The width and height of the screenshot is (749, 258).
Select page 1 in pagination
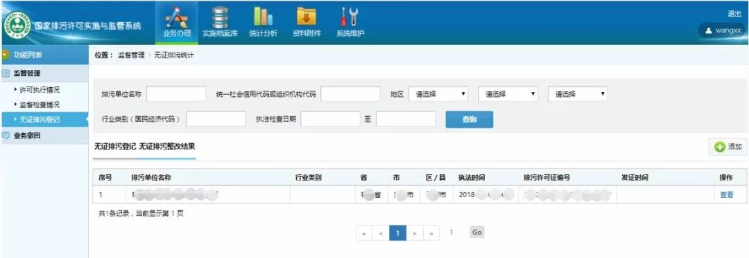point(397,233)
